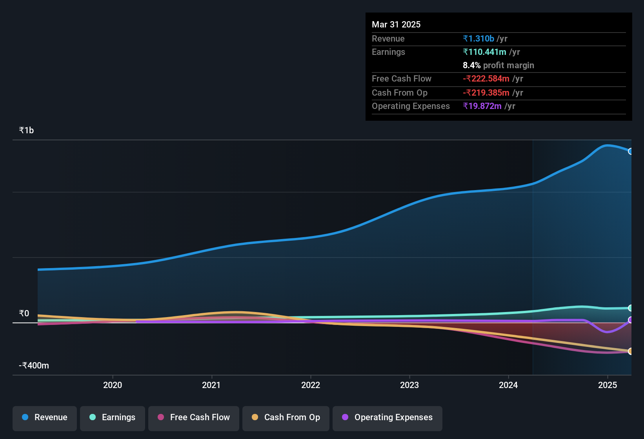
Task: Click the 2025 x-axis label
Action: 608,385
